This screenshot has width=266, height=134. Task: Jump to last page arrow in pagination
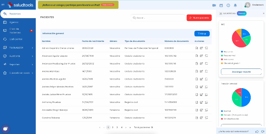(x=130, y=127)
